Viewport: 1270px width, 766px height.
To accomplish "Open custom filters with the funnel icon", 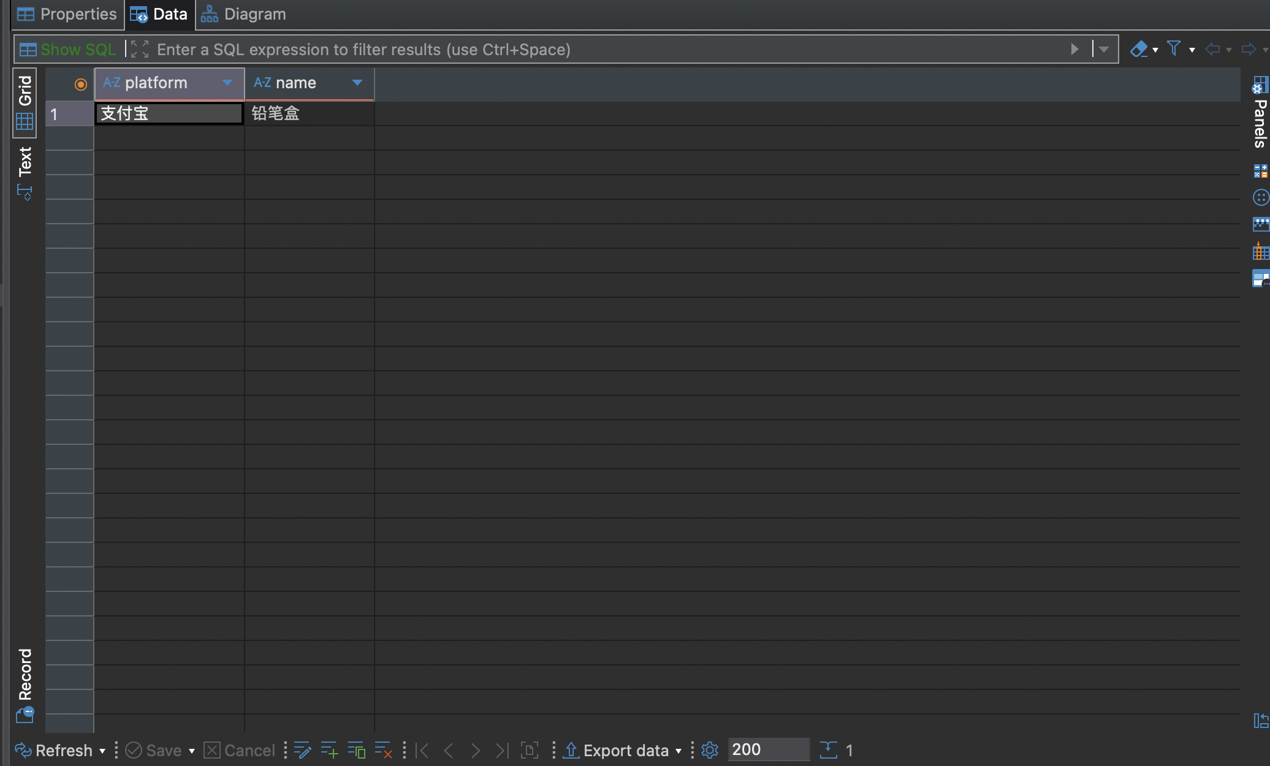I will tap(1174, 48).
